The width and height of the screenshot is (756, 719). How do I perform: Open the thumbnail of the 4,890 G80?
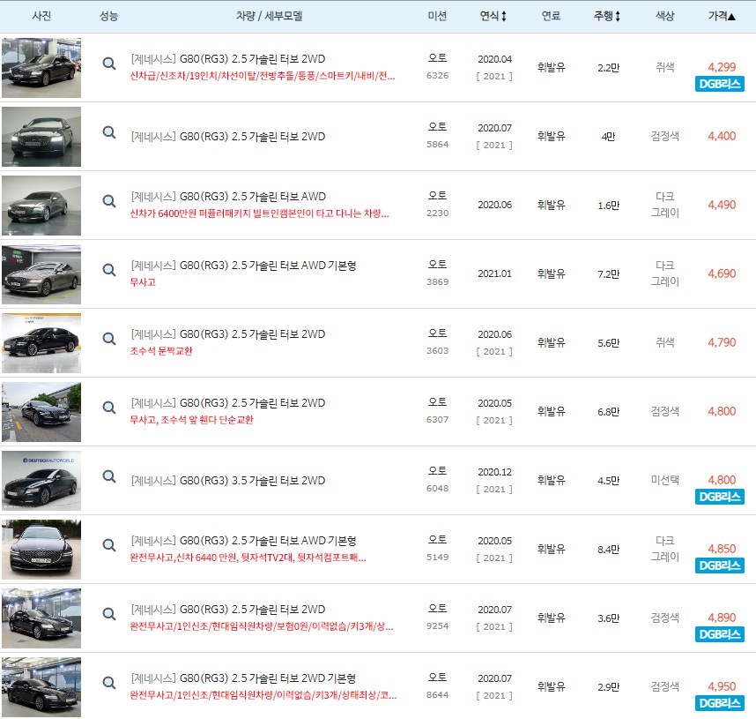(41, 618)
